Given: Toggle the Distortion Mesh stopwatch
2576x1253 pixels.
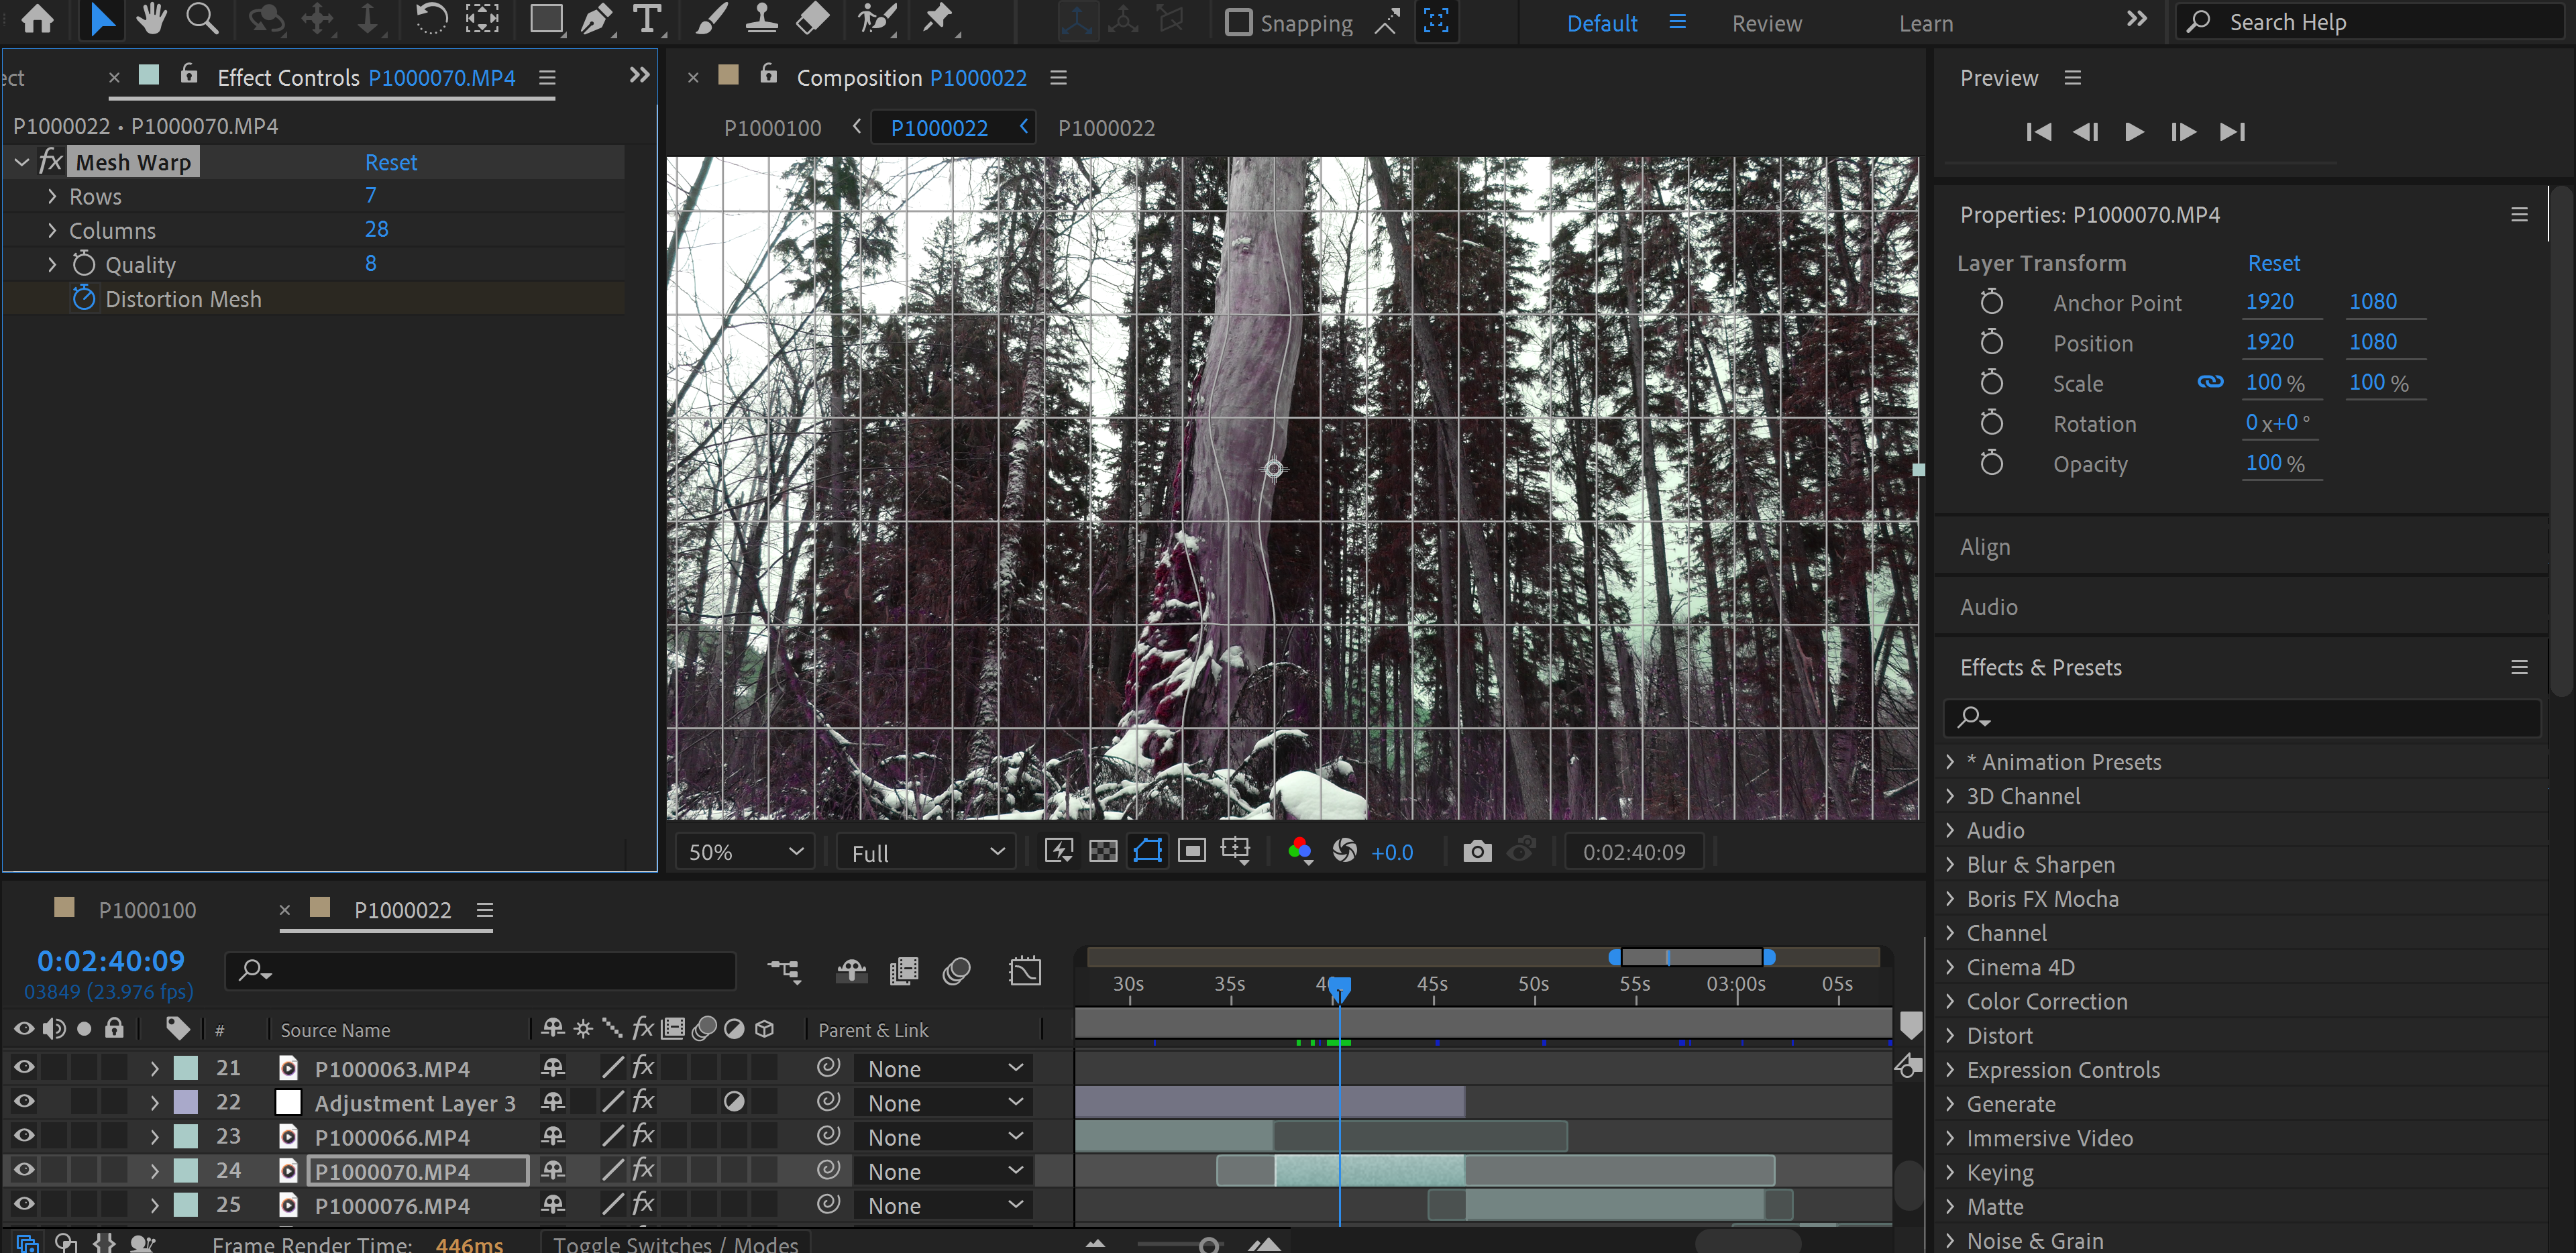Looking at the screenshot, I should (x=84, y=297).
